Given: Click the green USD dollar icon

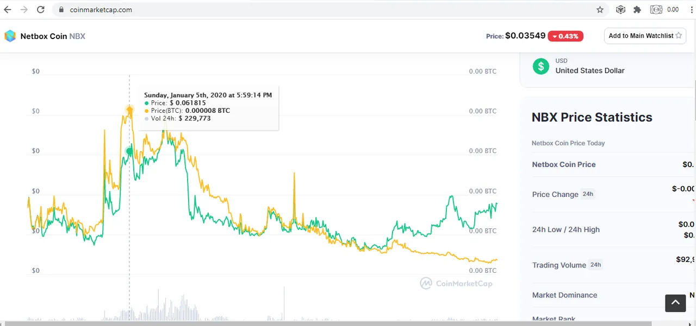Looking at the screenshot, I should (540, 66).
